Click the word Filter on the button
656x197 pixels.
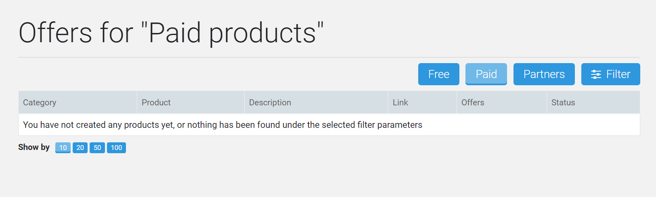(x=618, y=74)
